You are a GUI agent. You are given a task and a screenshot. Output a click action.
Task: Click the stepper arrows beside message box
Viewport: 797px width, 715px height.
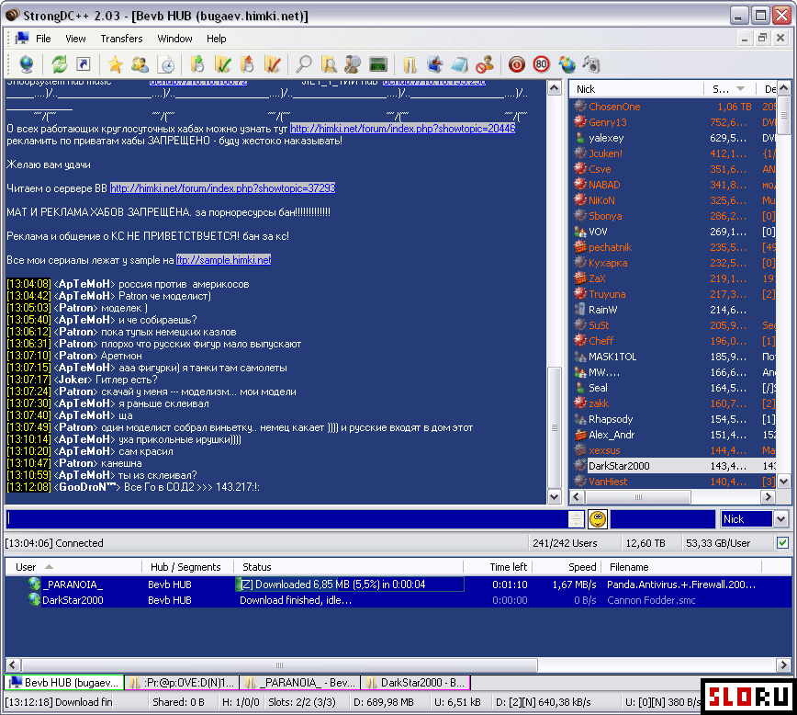576,519
